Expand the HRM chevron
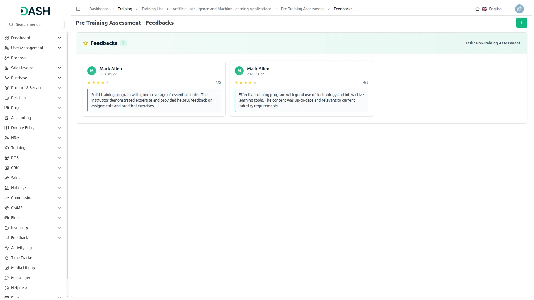 (60, 138)
